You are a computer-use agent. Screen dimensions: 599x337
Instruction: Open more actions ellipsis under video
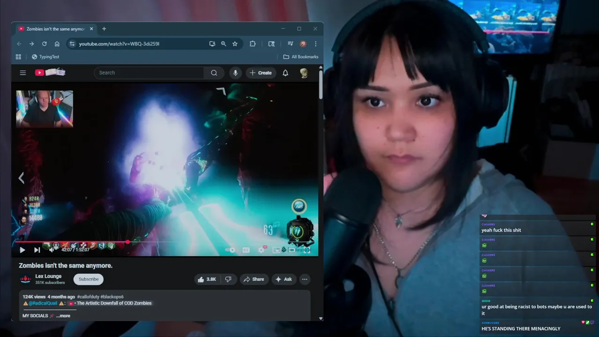305,279
